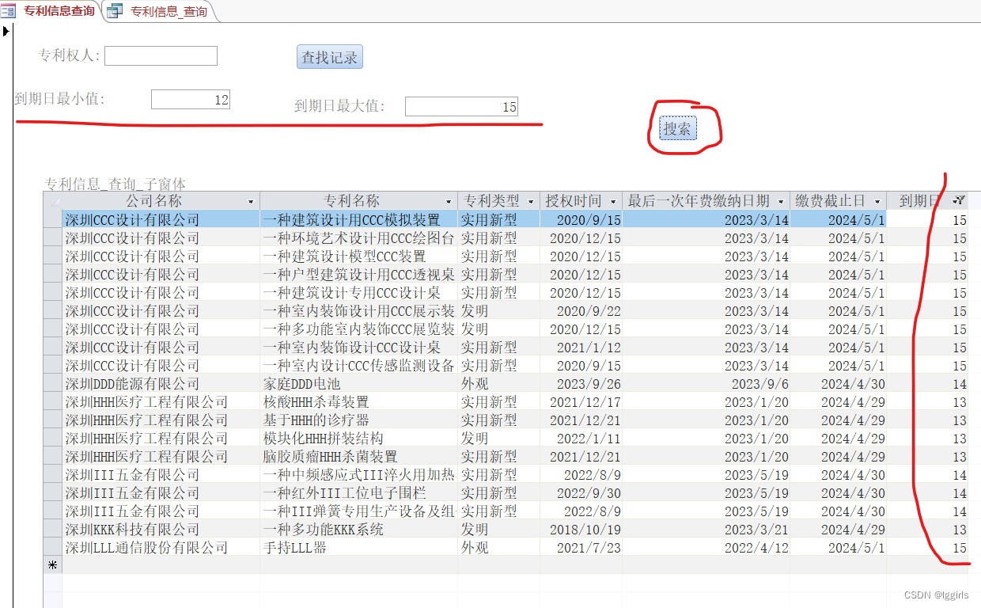Open the 专利名称 column dropdown arrow
The image size is (981, 608).
pyautogui.click(x=449, y=202)
